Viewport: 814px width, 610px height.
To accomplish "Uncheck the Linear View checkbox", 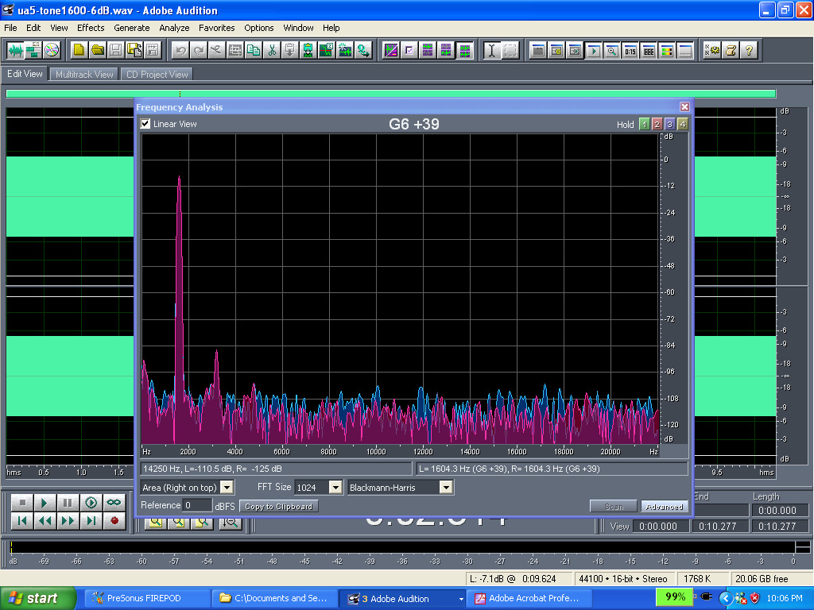I will (x=145, y=124).
